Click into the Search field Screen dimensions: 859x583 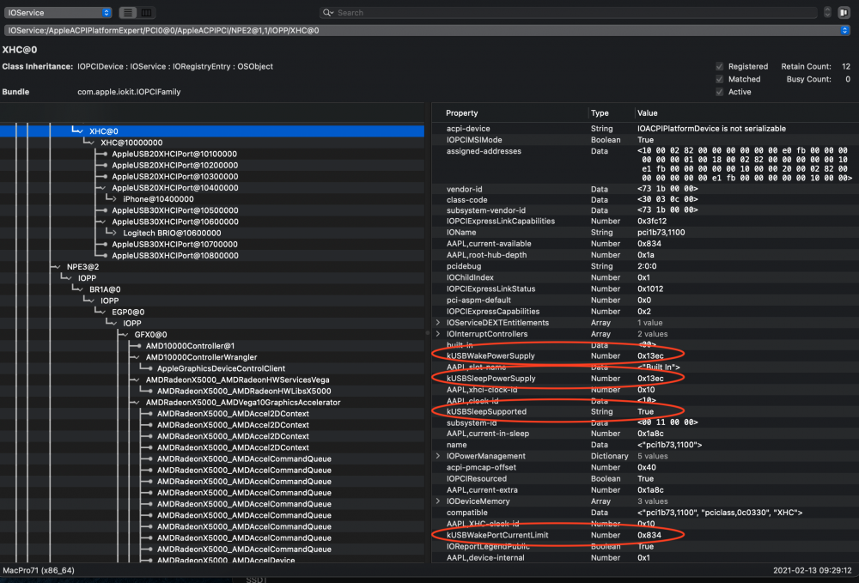point(570,13)
